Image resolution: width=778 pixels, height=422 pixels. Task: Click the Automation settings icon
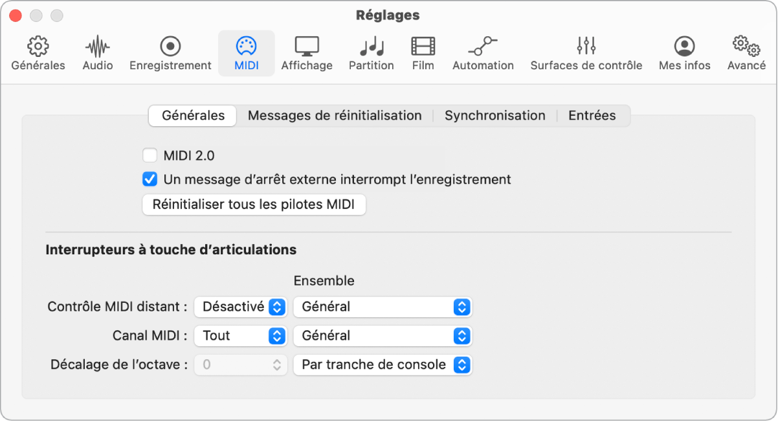point(483,52)
